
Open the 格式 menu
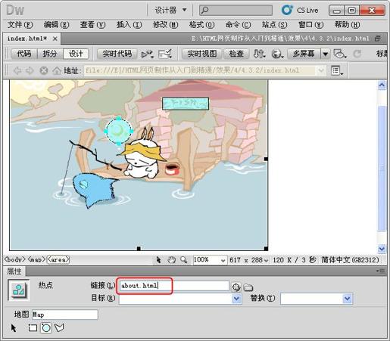[202, 25]
